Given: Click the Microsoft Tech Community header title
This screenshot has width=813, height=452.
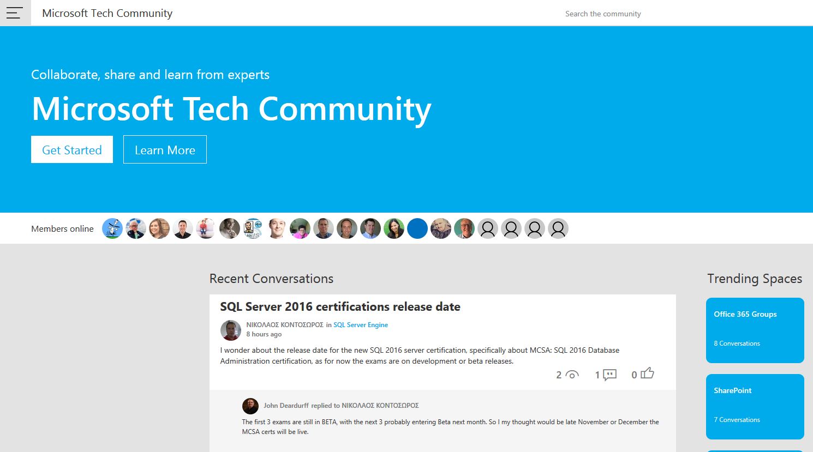Looking at the screenshot, I should coord(107,13).
